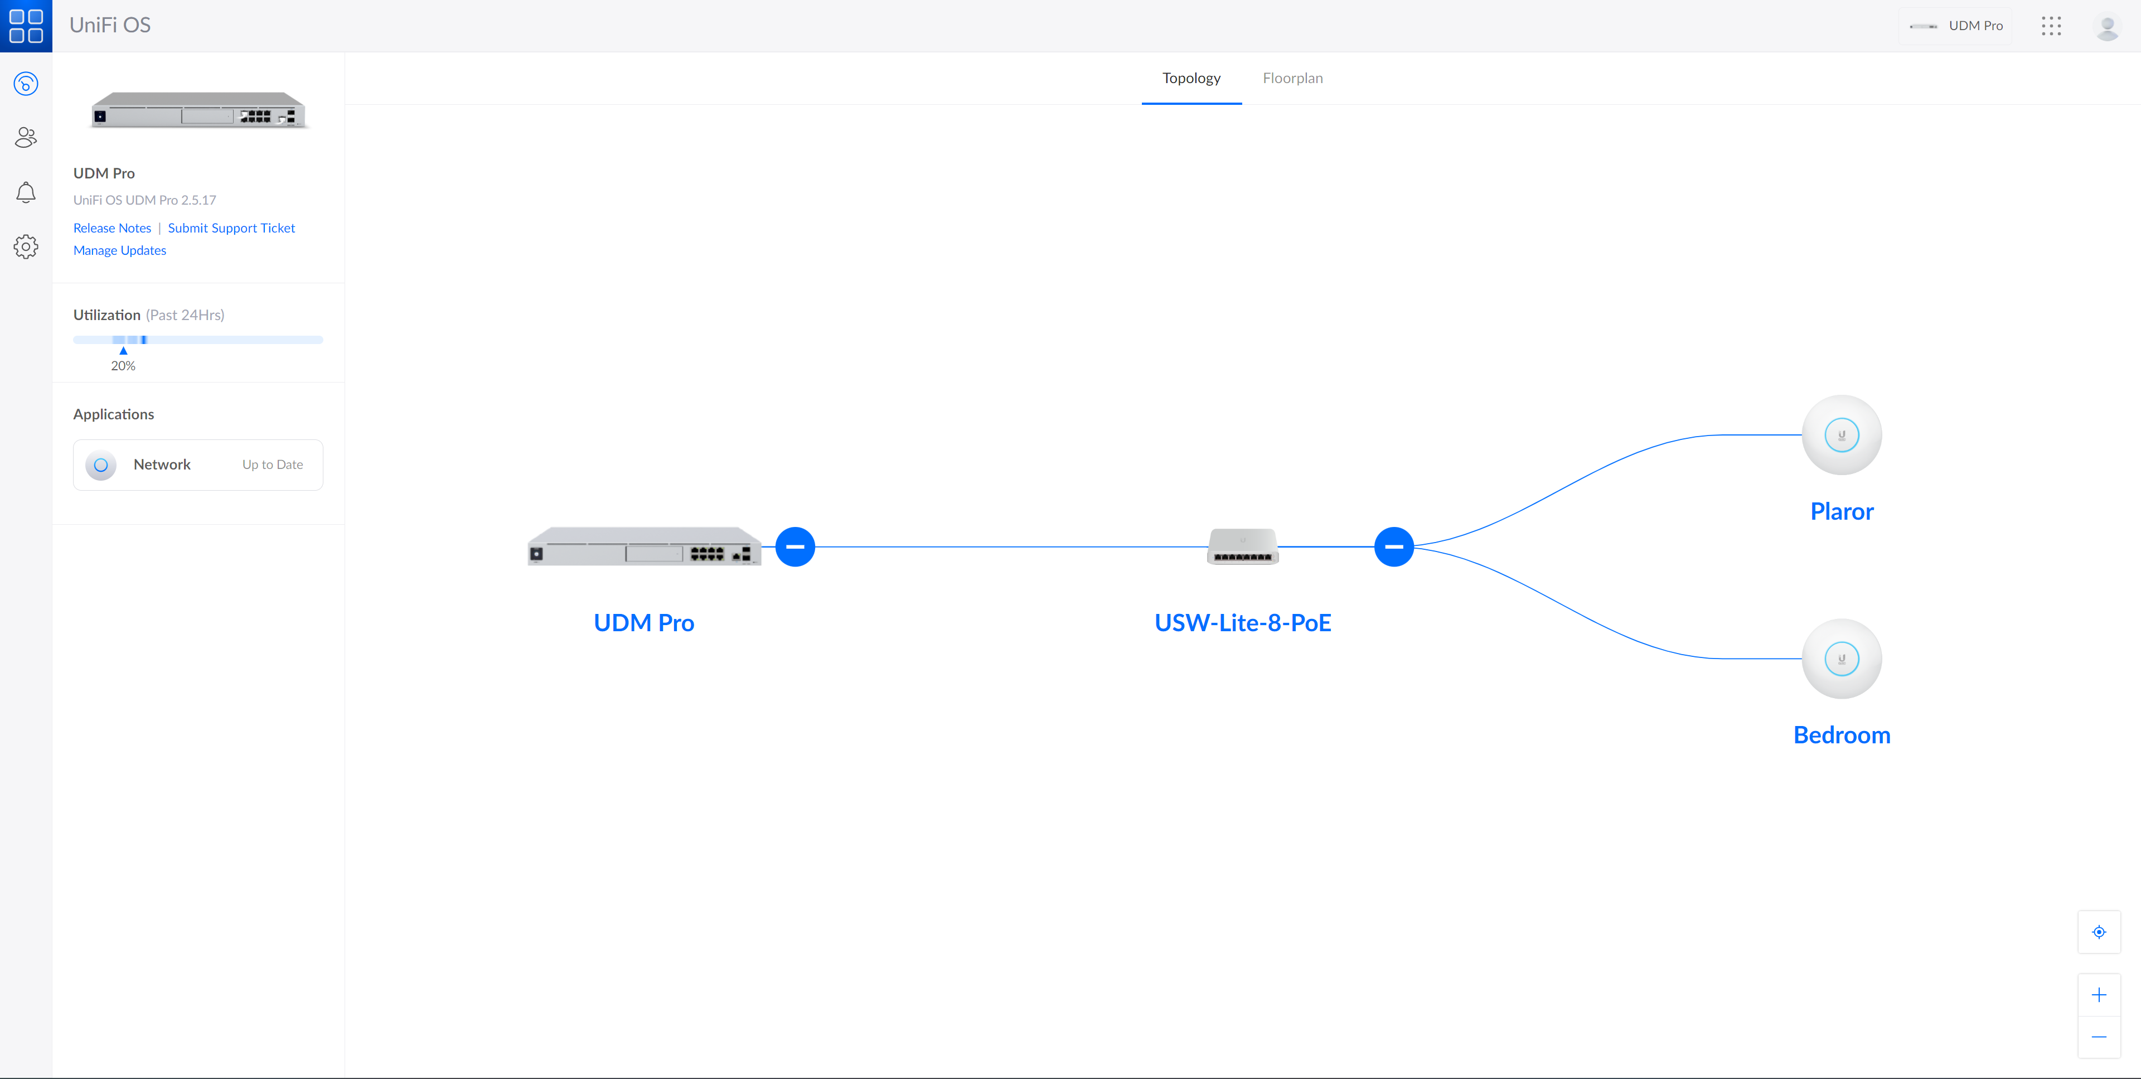2141x1079 pixels.
Task: Open the UniFi OS dashboard grid logo
Action: (x=26, y=26)
